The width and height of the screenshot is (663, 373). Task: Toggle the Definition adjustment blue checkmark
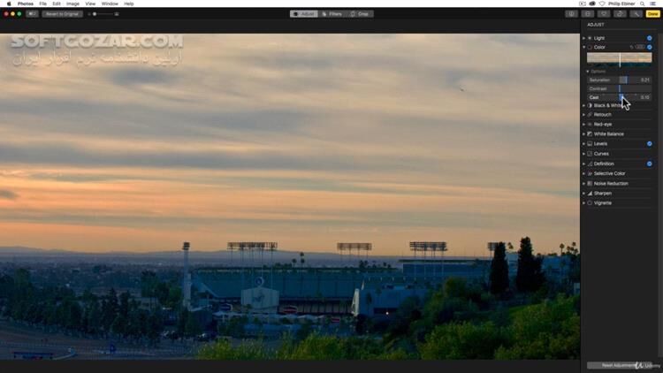[649, 164]
